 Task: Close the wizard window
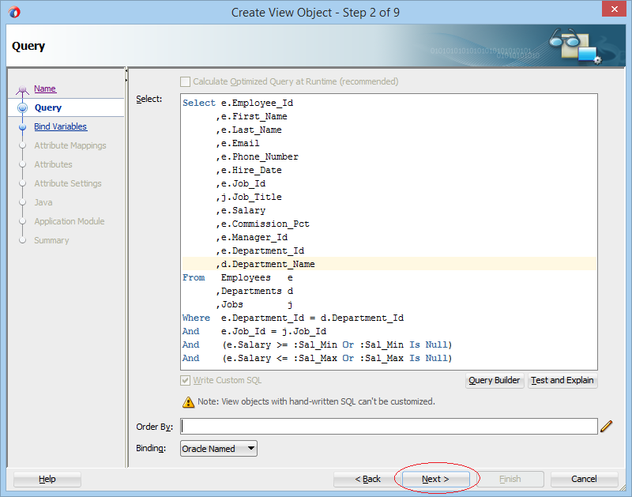coord(614,9)
